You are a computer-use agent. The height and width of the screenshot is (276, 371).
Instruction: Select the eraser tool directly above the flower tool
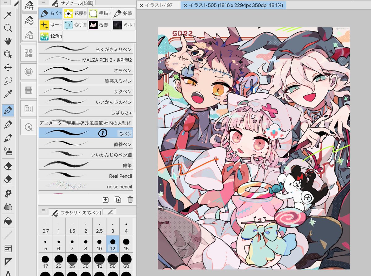click(8, 179)
